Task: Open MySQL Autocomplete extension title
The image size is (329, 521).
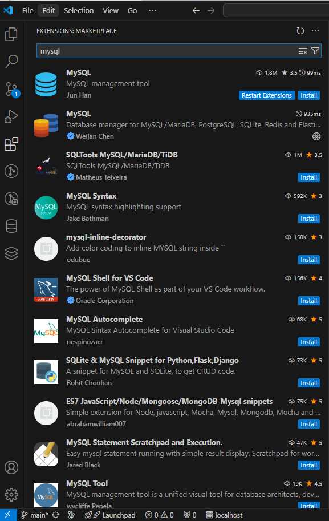Action: point(104,320)
